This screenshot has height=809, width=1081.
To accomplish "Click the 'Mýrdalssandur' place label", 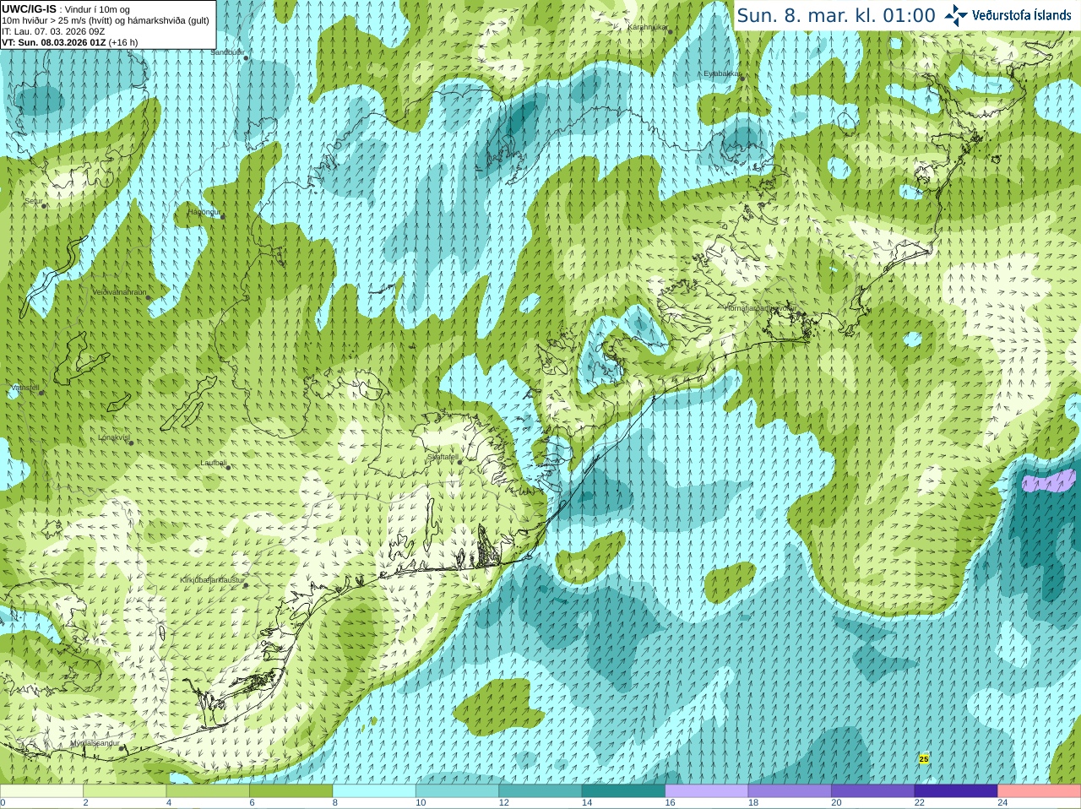I will (x=95, y=743).
